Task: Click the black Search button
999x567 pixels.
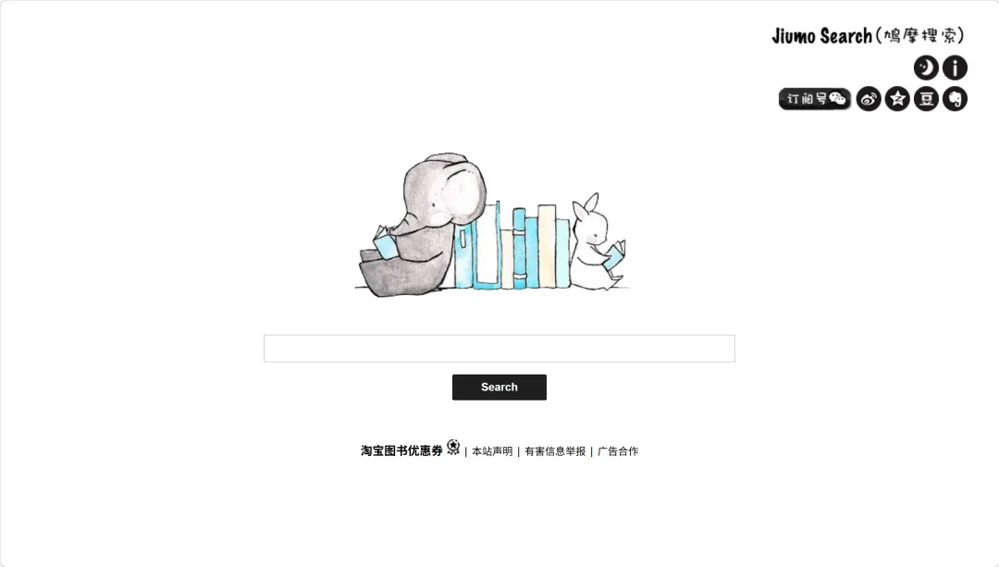Action: coord(499,388)
